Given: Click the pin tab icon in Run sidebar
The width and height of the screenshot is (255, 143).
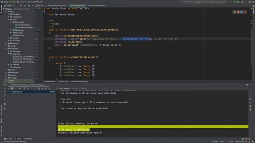Looking at the screenshot, I should 5,108.
